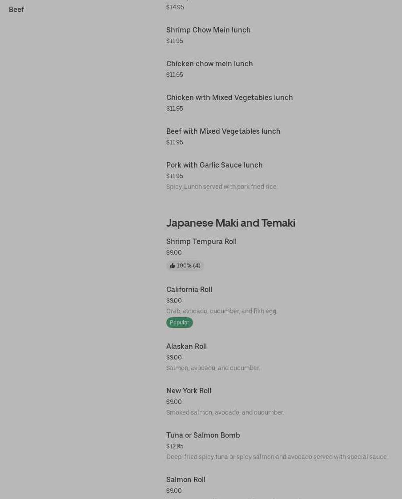
Task: Open Pork with Garlic Sauce lunch
Action: [x=214, y=165]
